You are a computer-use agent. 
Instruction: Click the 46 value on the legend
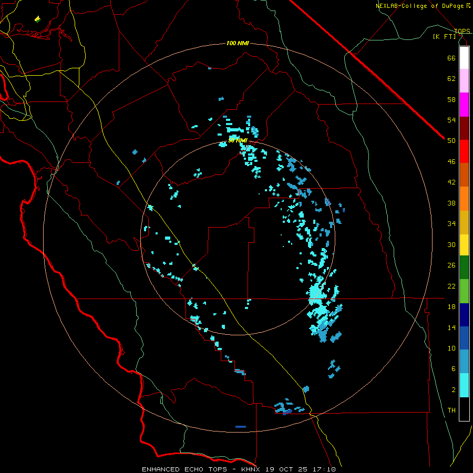click(451, 162)
